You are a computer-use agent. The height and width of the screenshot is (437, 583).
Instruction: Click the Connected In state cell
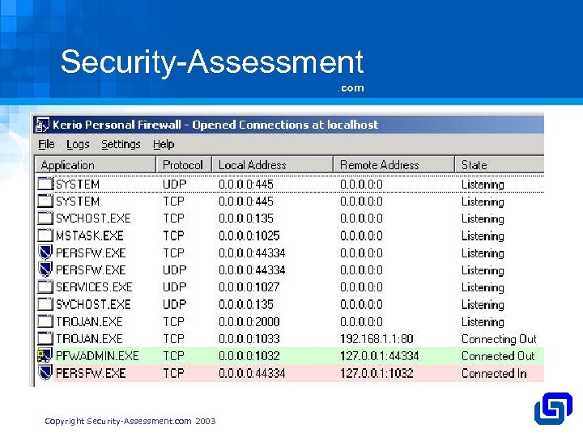pos(494,373)
